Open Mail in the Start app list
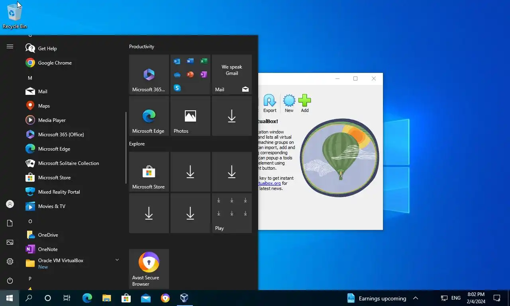Image resolution: width=510 pixels, height=306 pixels. click(x=74, y=92)
